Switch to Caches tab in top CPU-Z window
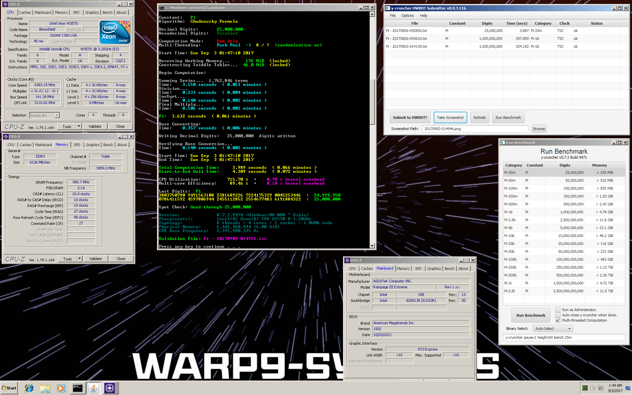The image size is (632, 395). [x=25, y=13]
